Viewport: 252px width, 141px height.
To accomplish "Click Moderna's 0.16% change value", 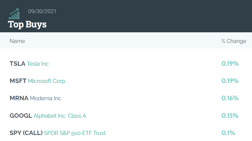I will [230, 98].
